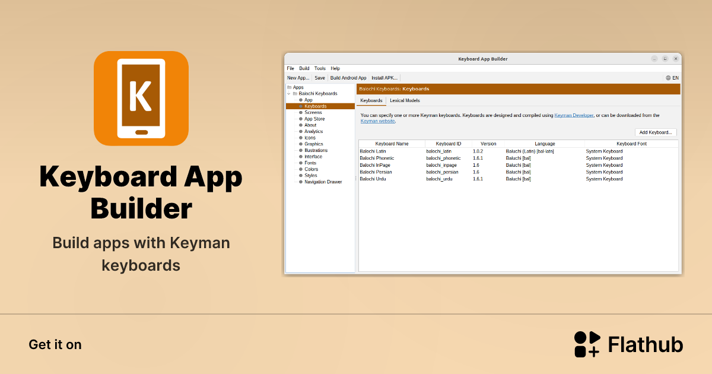The height and width of the screenshot is (374, 712).
Task: Open the Tools menu
Action: (x=320, y=68)
